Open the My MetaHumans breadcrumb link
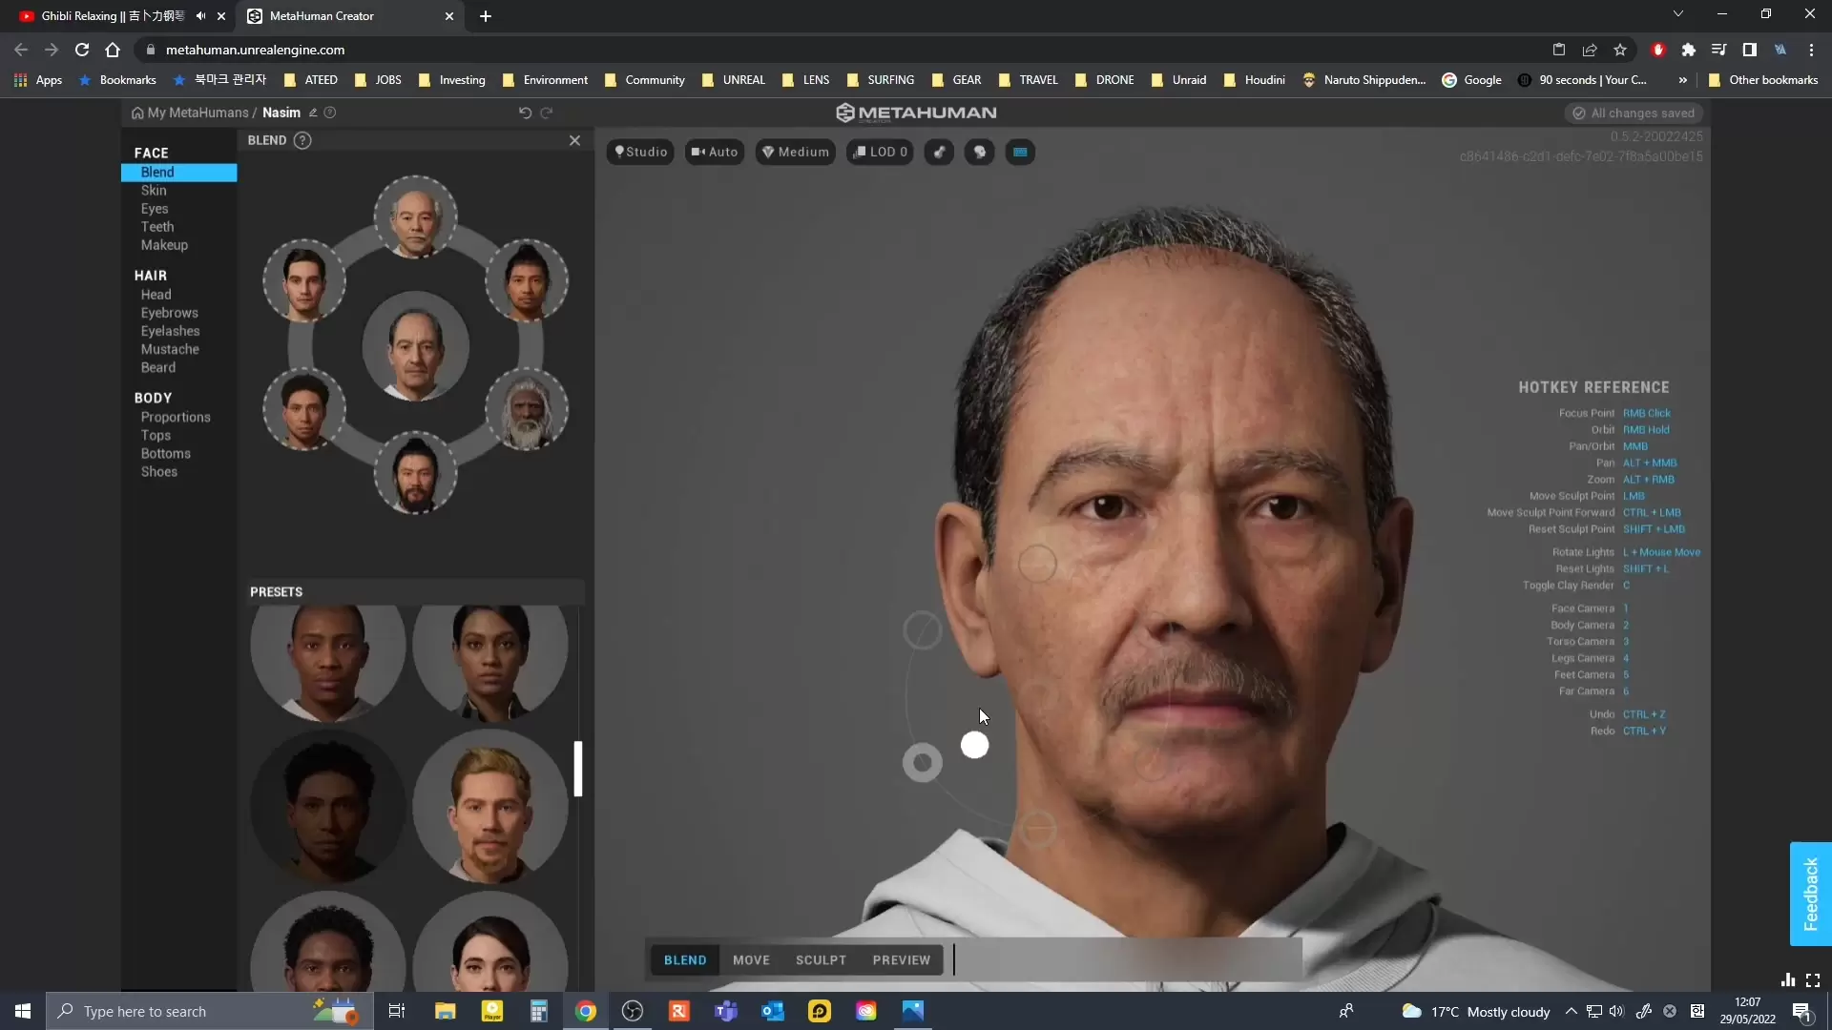Screen dimensions: 1832x1030 [198, 113]
